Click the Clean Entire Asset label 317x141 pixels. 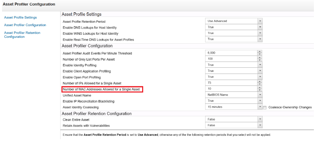point(76,120)
